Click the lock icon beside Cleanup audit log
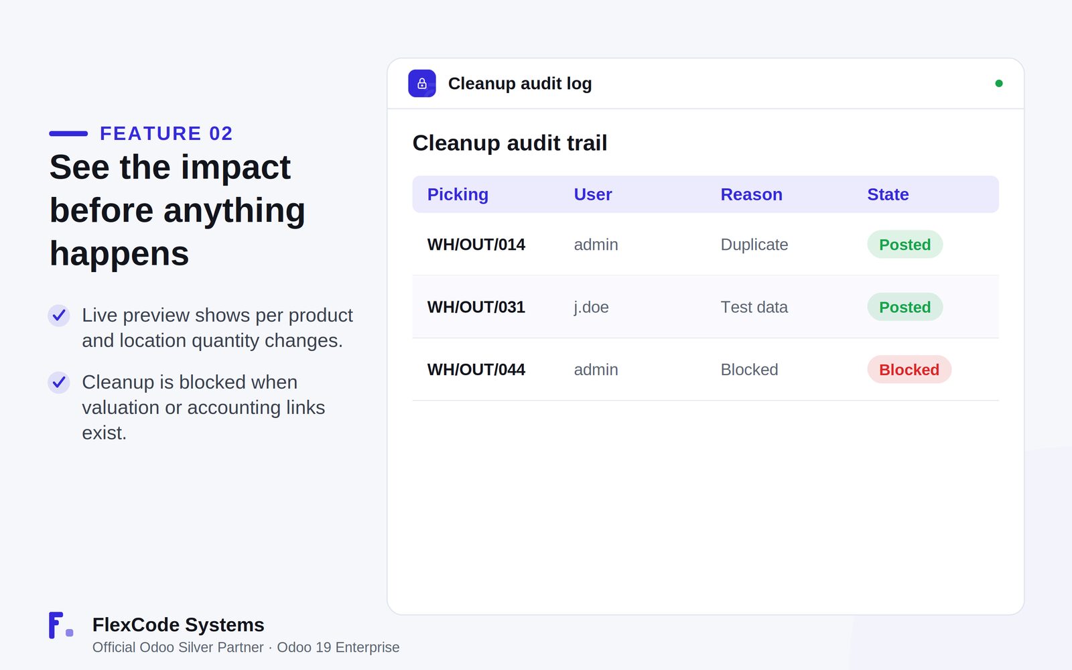 pos(422,84)
